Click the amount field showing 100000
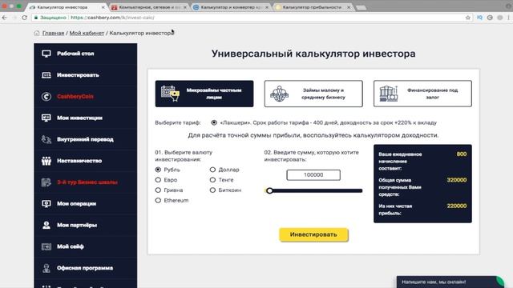The width and height of the screenshot is (513, 288). pos(313,175)
